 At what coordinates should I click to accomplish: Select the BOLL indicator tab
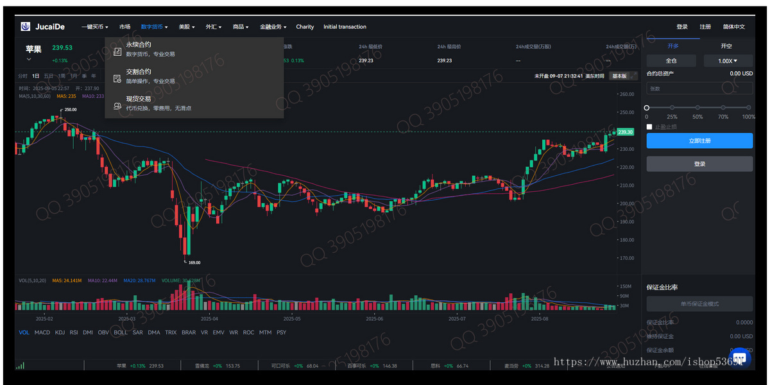coord(121,332)
